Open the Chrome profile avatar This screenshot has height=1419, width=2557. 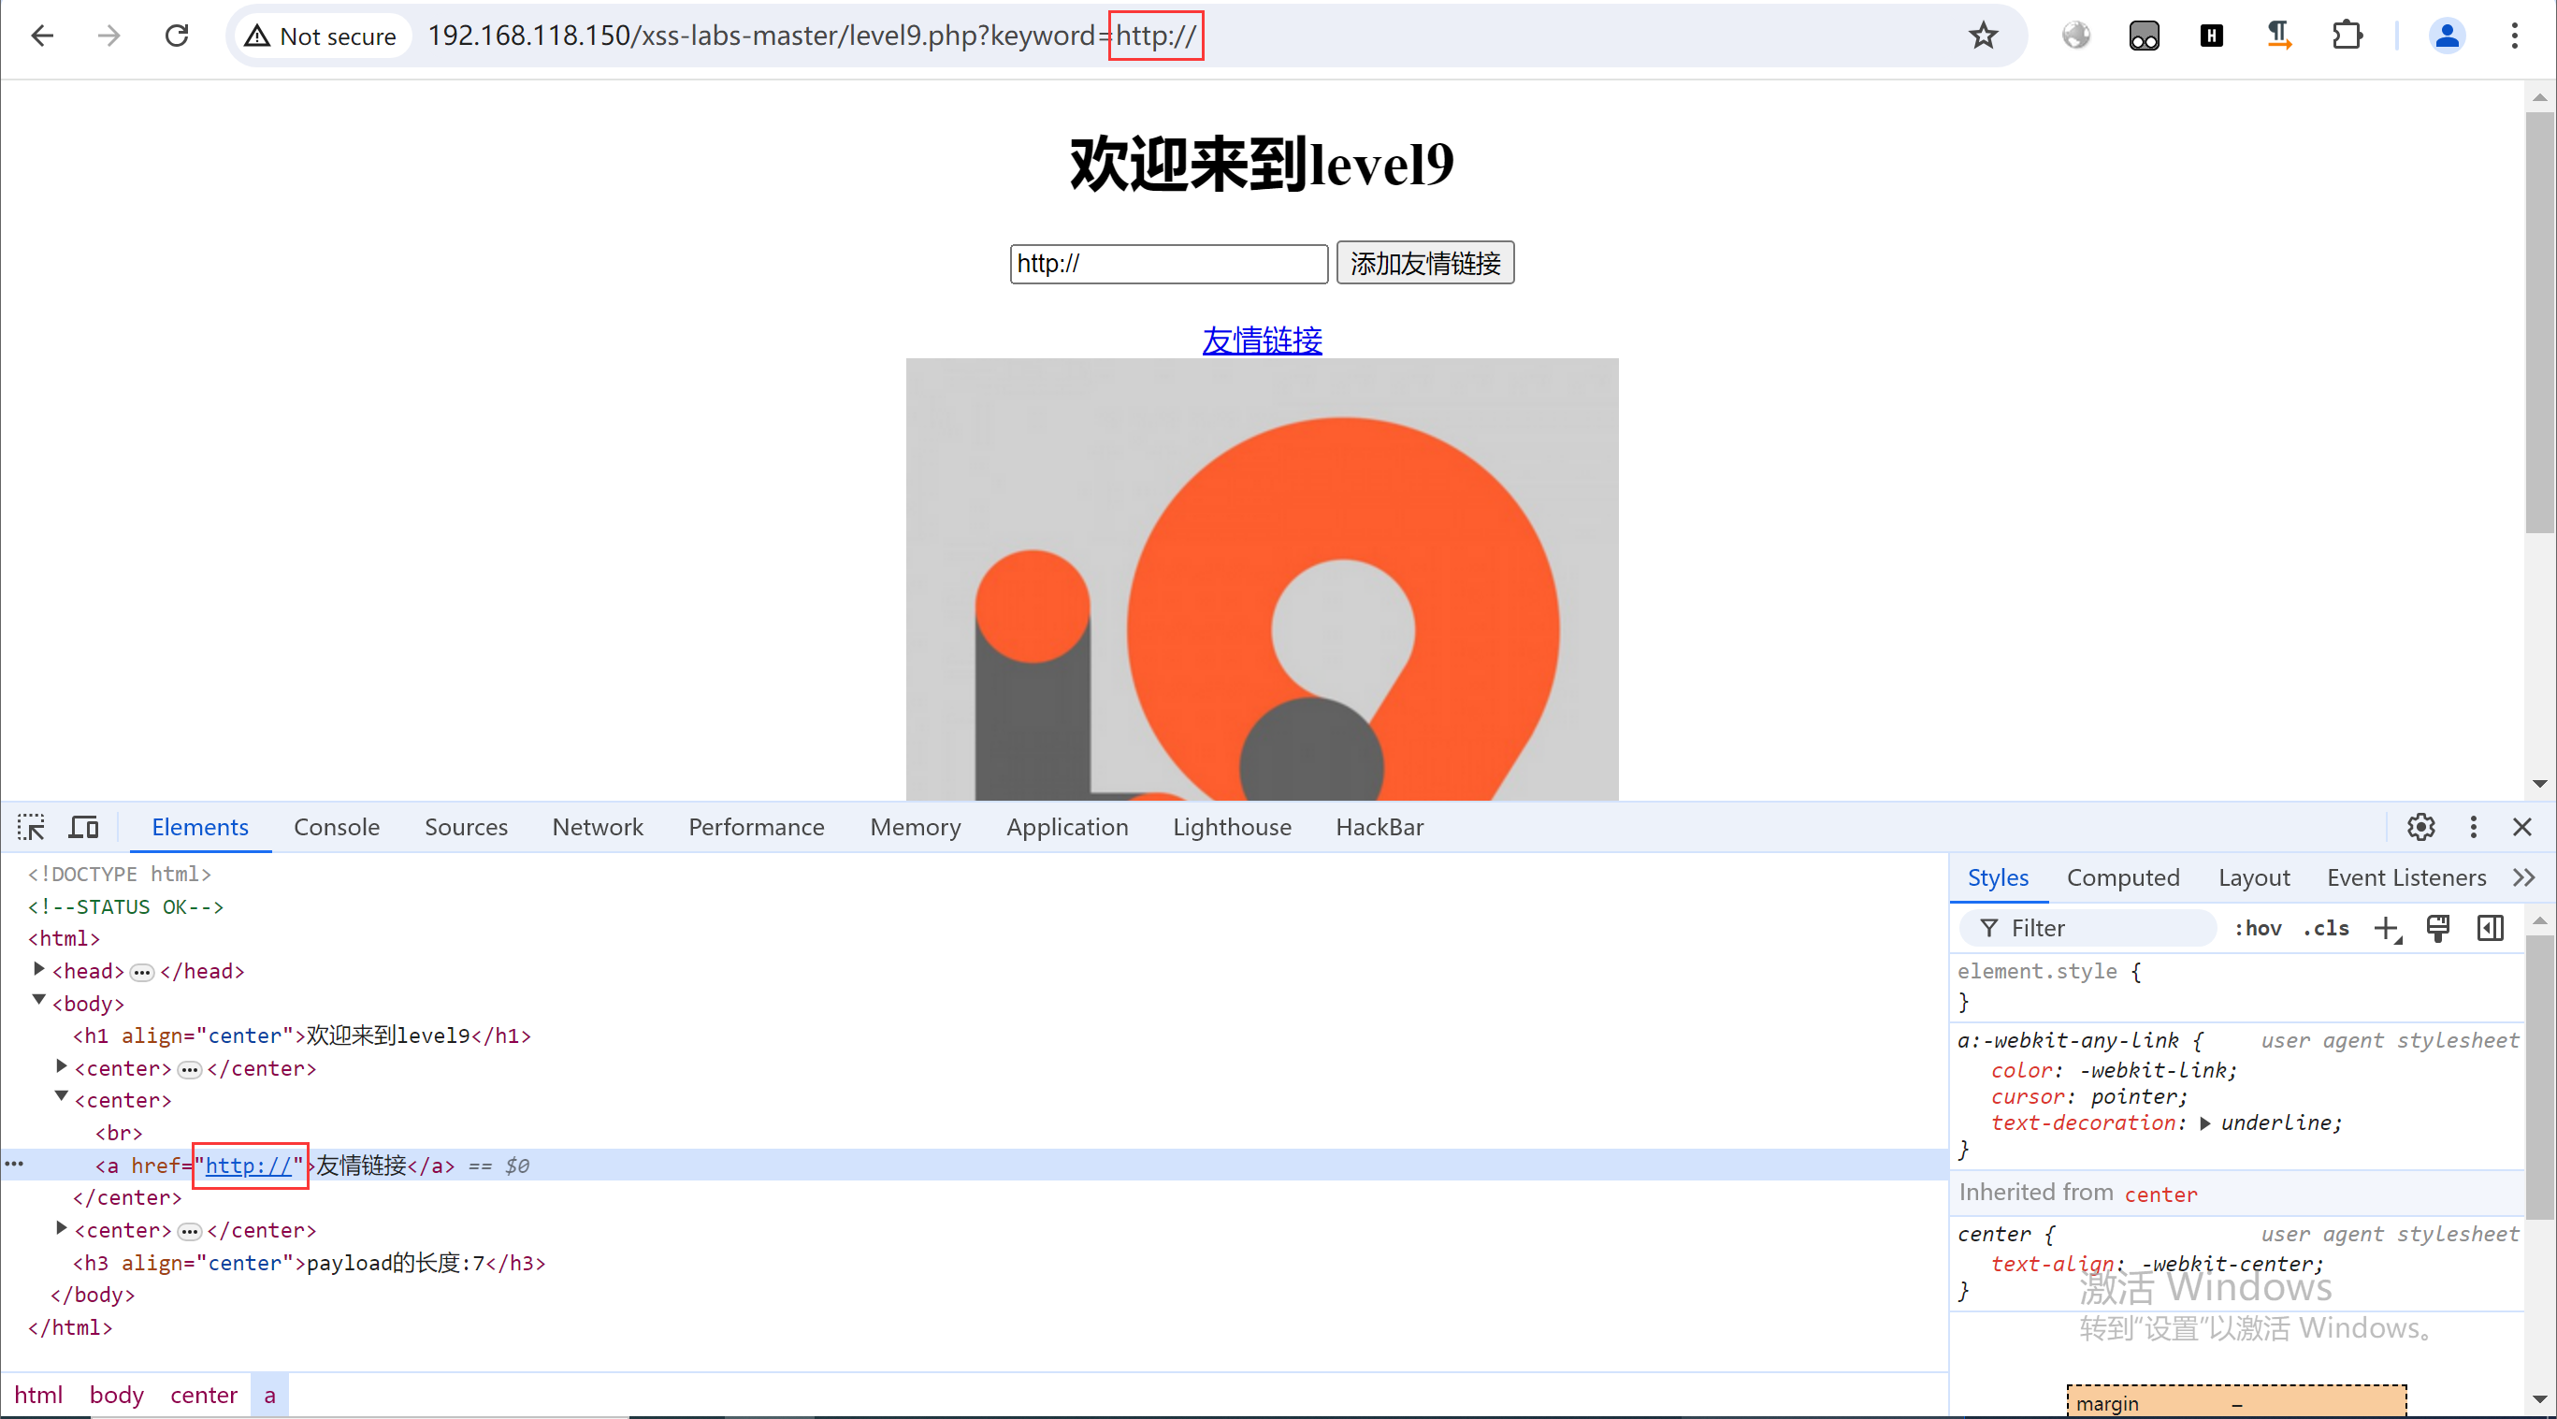2447,36
